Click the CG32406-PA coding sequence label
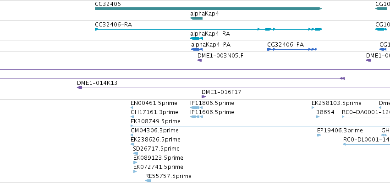390x183 pixels. 286,45
